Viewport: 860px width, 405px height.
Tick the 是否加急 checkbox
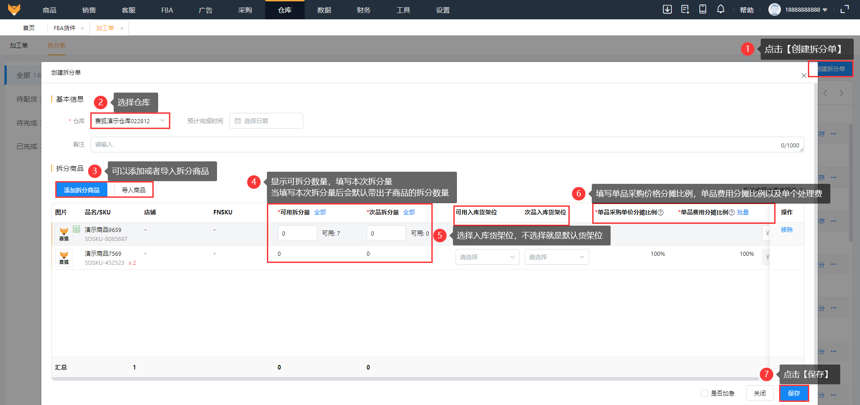[x=705, y=393]
